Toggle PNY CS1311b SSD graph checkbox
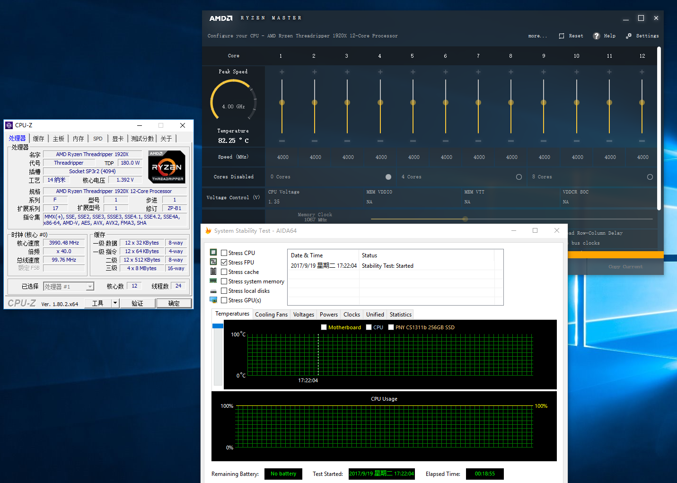The width and height of the screenshot is (677, 483). [x=391, y=327]
